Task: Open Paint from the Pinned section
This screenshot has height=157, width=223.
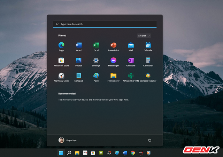Action: pos(96,77)
